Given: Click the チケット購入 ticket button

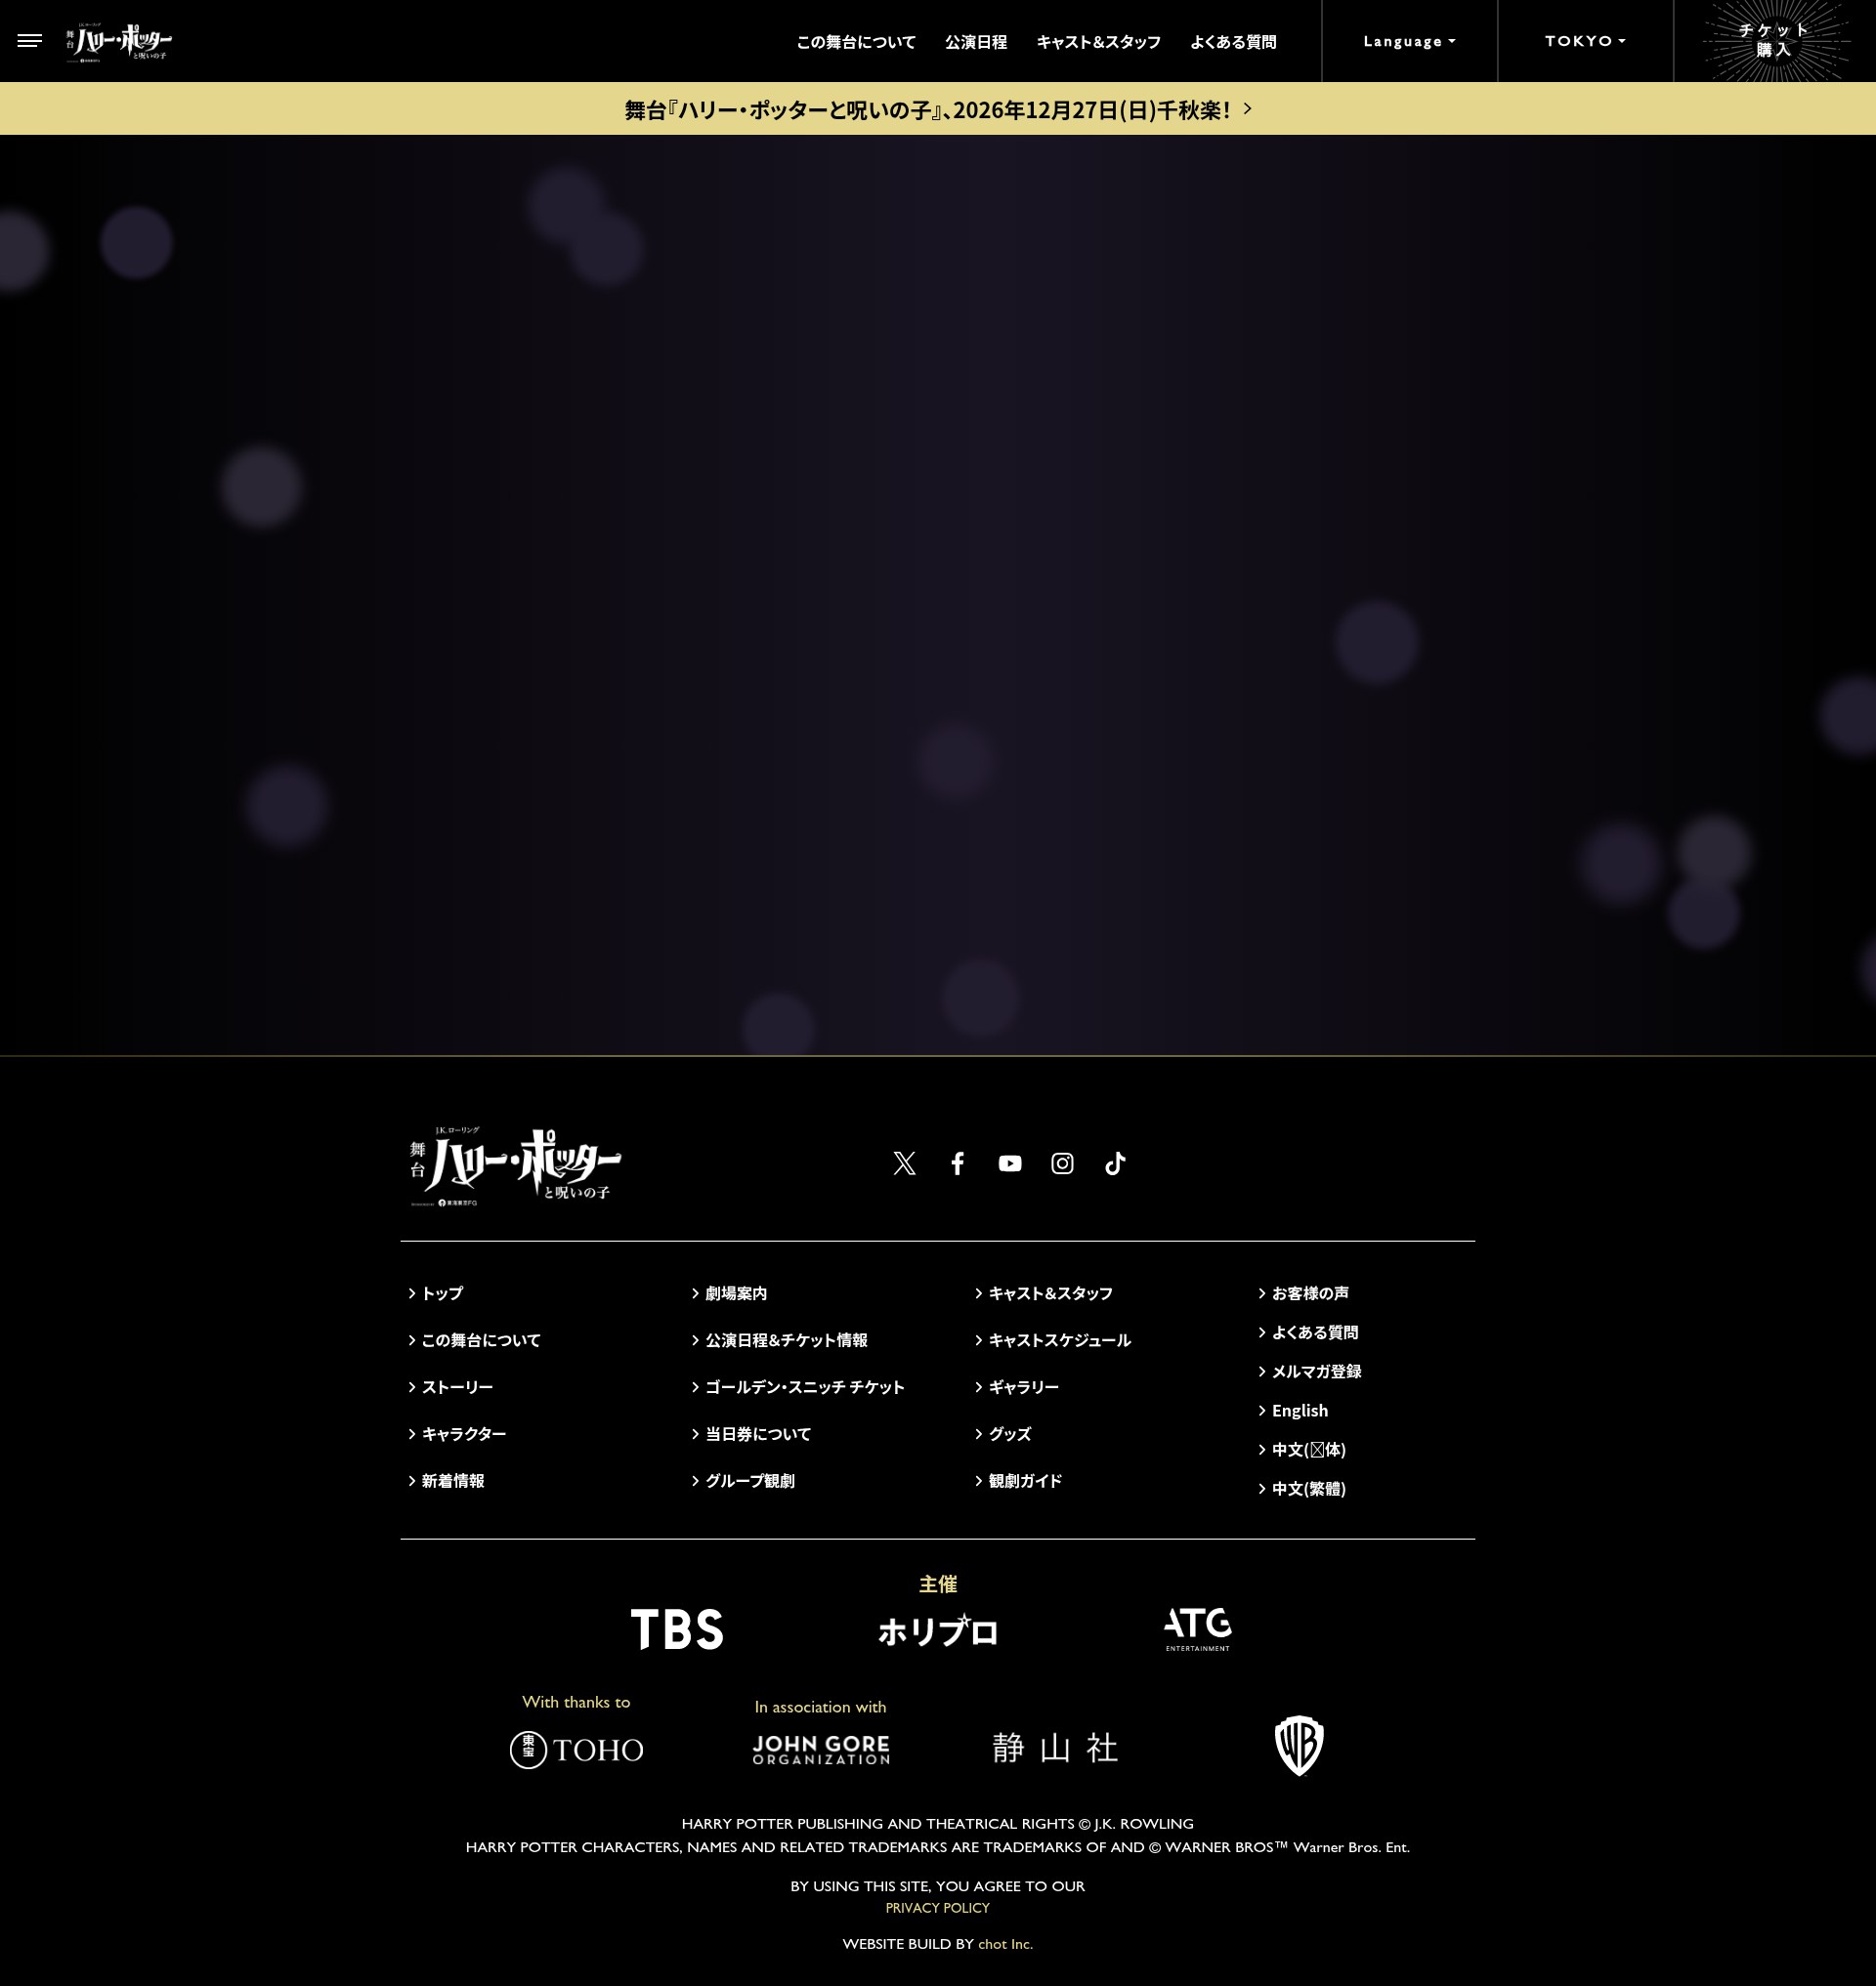Looking at the screenshot, I should [x=1775, y=41].
